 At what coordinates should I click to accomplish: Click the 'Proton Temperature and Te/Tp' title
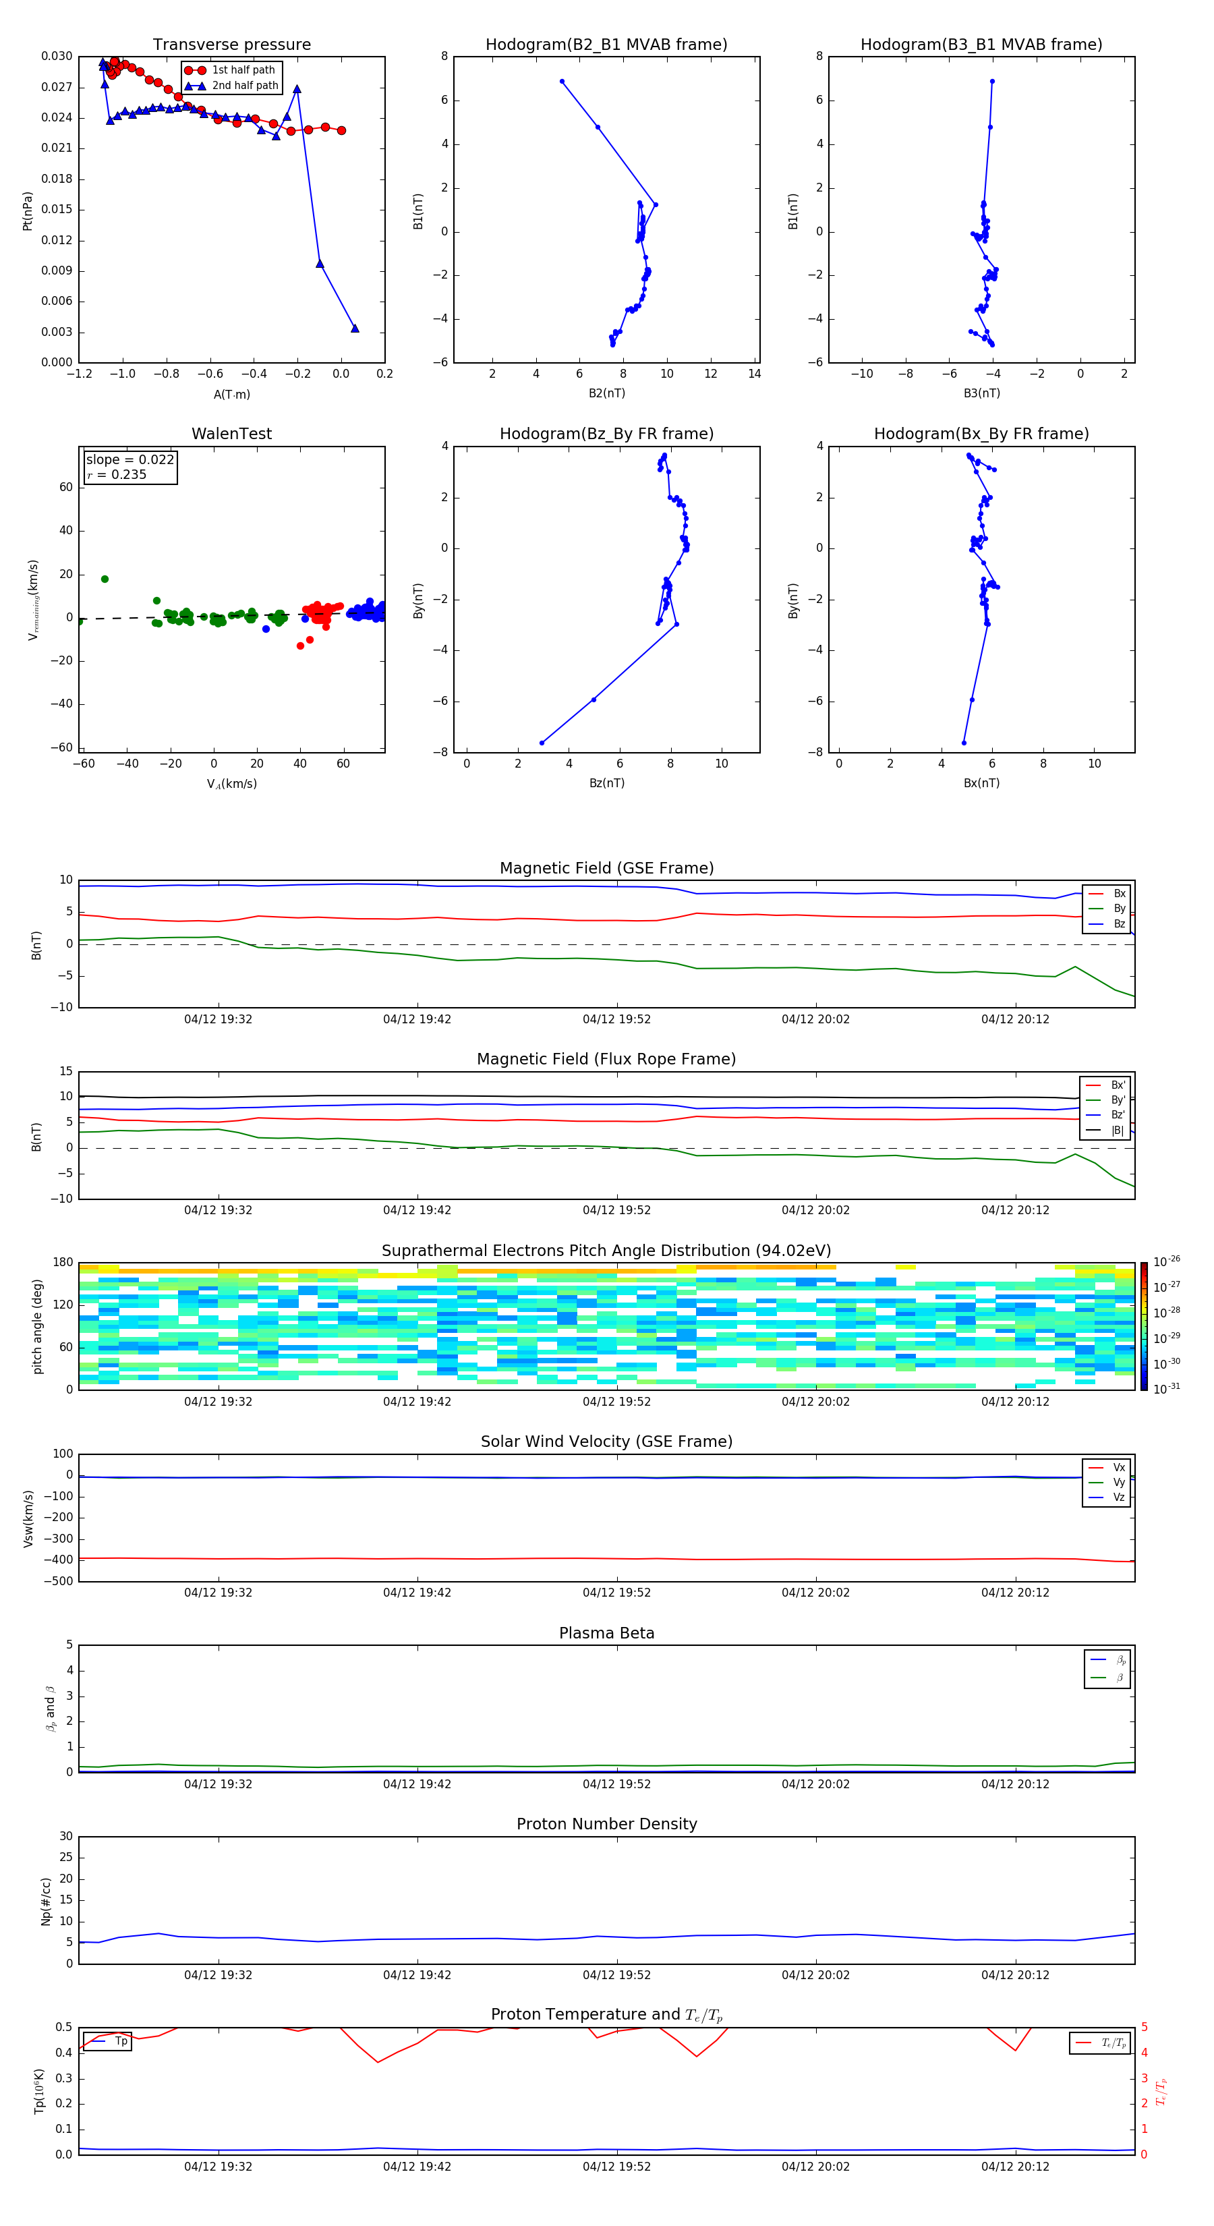(606, 2014)
